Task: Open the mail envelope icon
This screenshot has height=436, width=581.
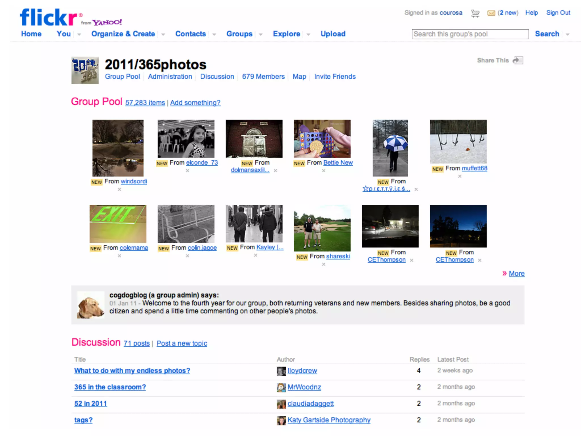Action: click(x=491, y=13)
